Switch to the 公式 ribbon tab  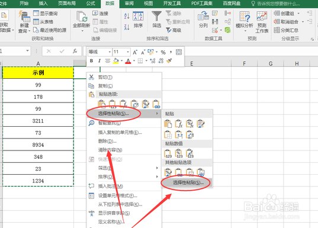[x=91, y=4]
